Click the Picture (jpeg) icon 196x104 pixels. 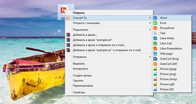click(x=155, y=69)
